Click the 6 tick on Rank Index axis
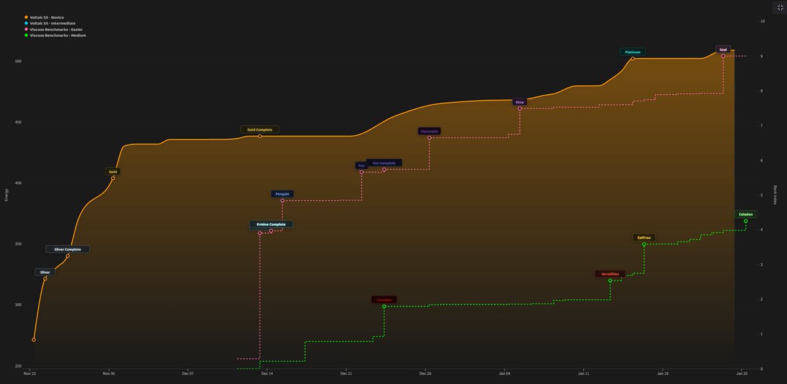This screenshot has height=384, width=787. (x=761, y=161)
